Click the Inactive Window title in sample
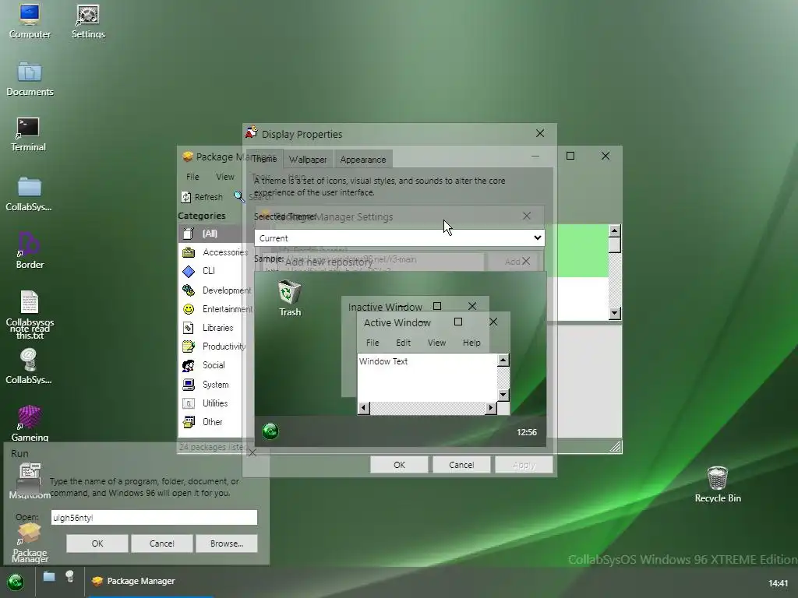 coord(385,307)
